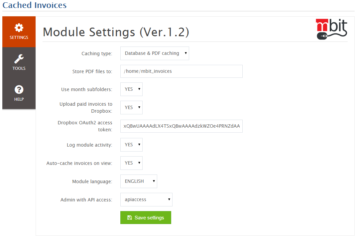Open the Log module activity dropdown
The image size is (358, 239).
pyautogui.click(x=131, y=145)
